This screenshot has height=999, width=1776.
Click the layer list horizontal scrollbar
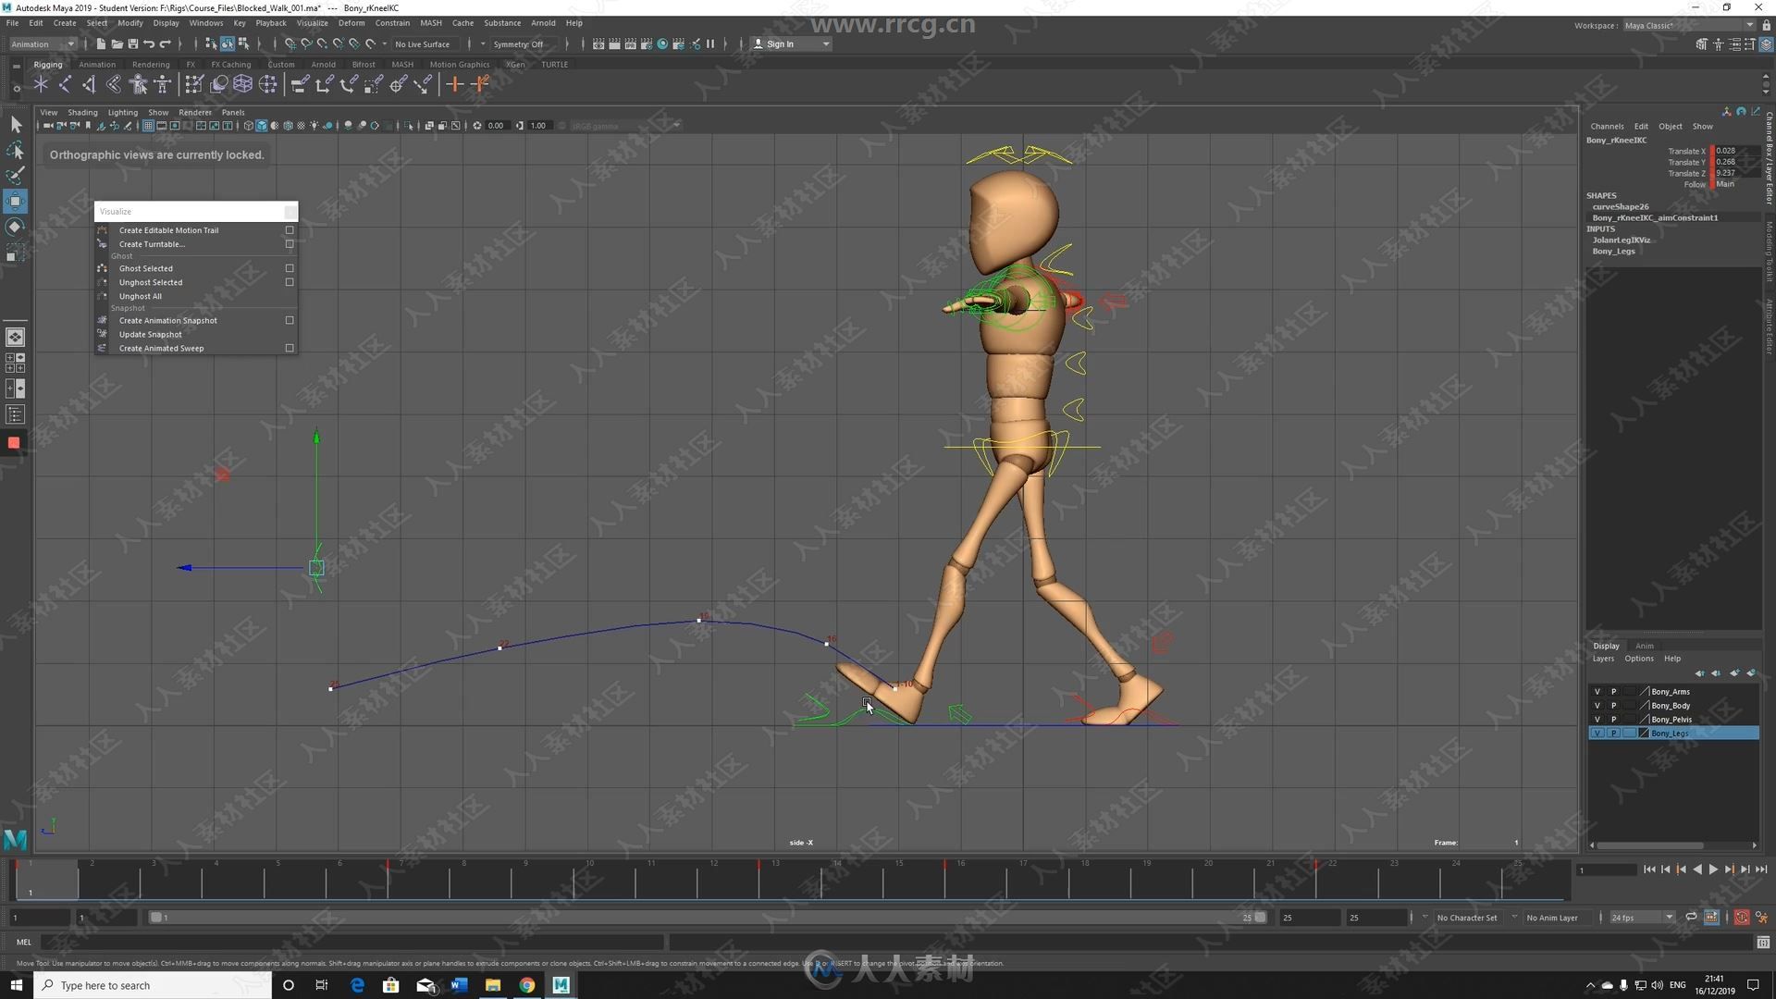(1649, 845)
